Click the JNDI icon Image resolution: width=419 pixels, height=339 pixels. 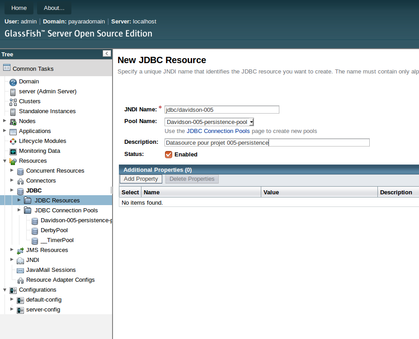(20, 261)
